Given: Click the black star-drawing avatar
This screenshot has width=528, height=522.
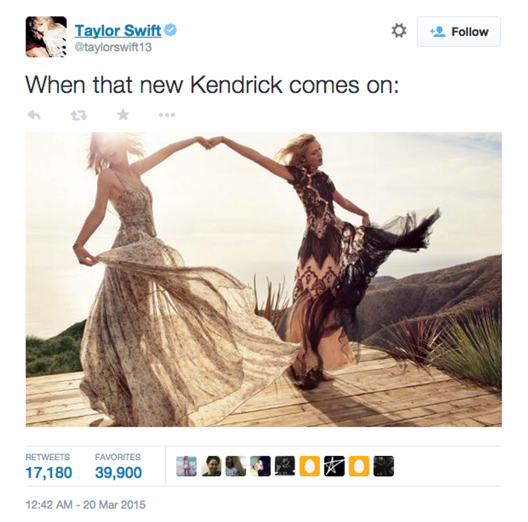Looking at the screenshot, I should [x=335, y=466].
